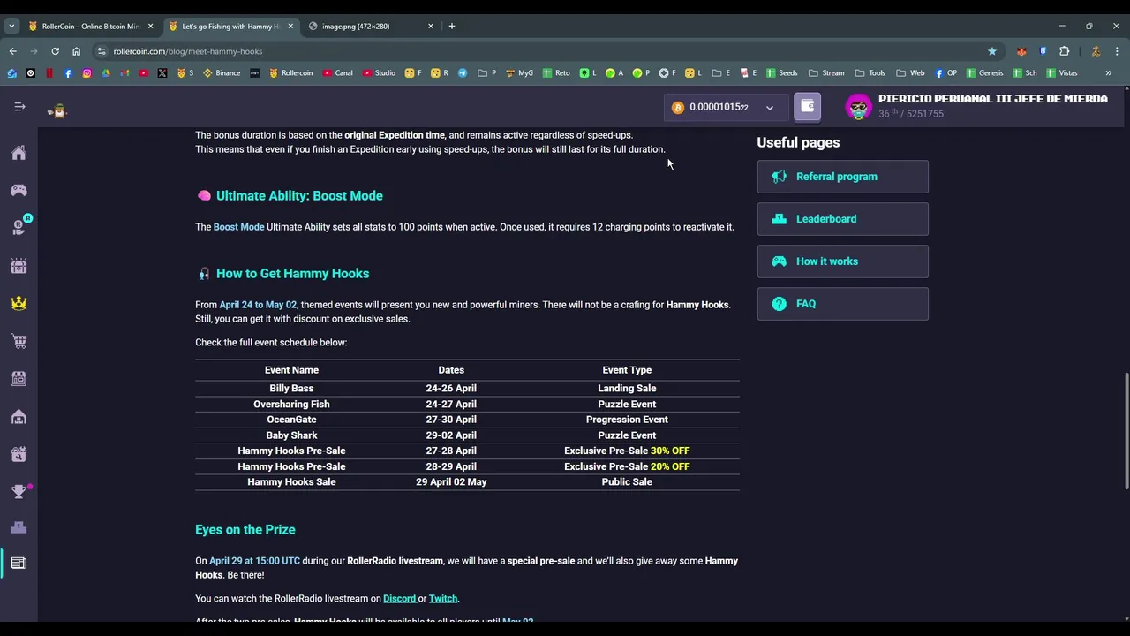Image resolution: width=1130 pixels, height=636 pixels.
Task: Open the Tools bookmark folder
Action: (870, 73)
